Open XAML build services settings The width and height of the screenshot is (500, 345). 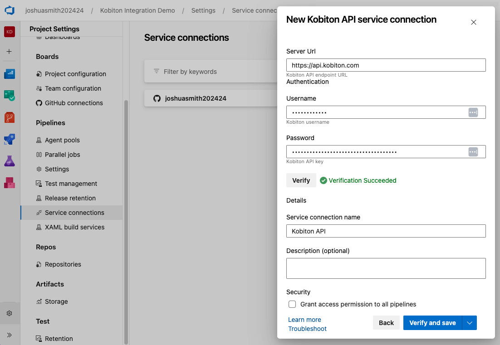[x=72, y=227]
